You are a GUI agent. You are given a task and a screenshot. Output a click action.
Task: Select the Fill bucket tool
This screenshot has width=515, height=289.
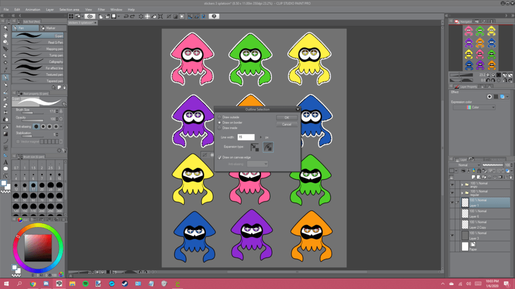pyautogui.click(x=5, y=127)
